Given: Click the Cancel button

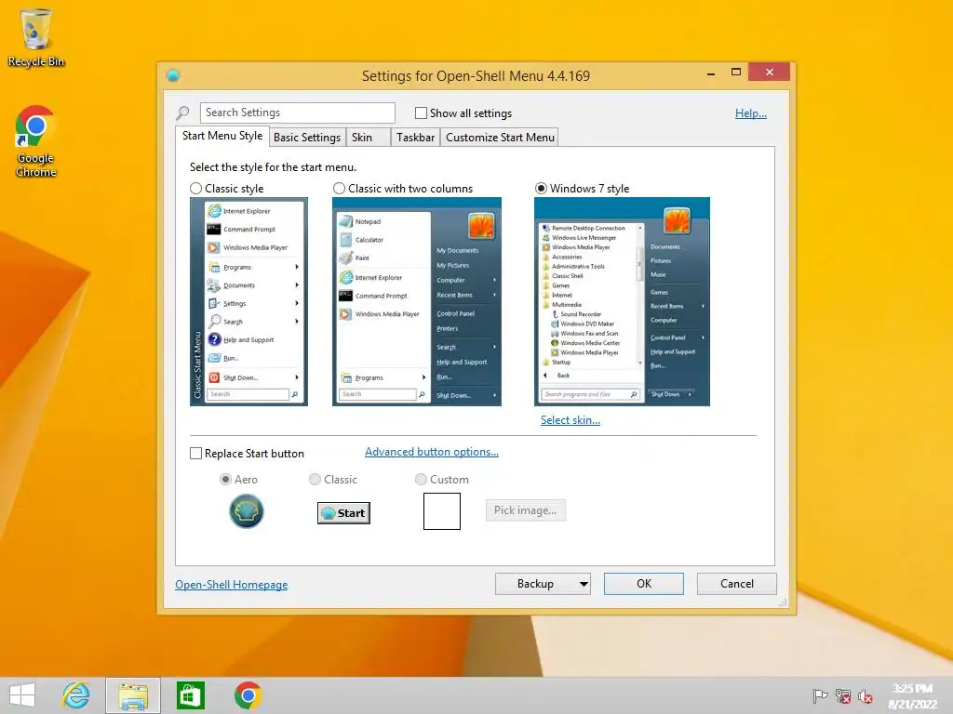Looking at the screenshot, I should click(737, 584).
